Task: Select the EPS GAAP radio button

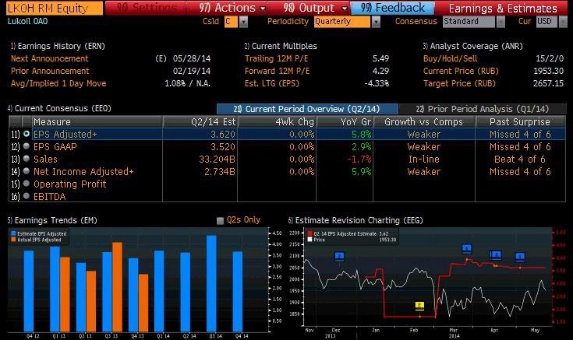Action: [27, 146]
